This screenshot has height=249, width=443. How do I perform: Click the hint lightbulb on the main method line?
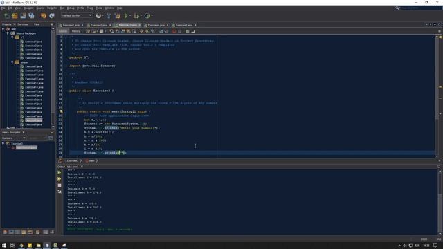coord(62,111)
